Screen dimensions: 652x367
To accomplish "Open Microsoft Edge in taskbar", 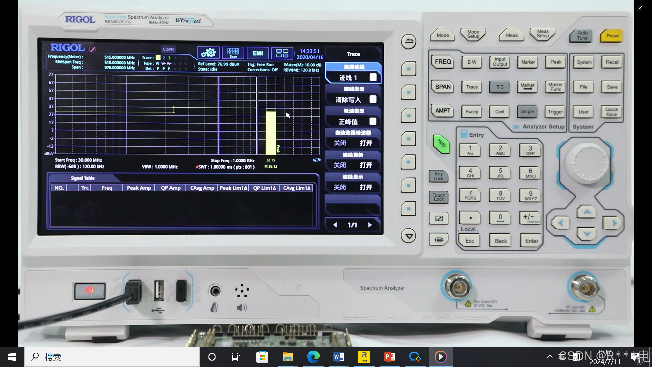I will [x=313, y=357].
